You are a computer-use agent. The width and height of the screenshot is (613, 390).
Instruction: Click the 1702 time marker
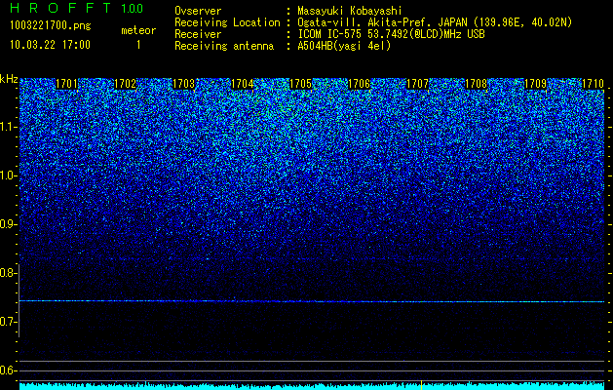[125, 84]
